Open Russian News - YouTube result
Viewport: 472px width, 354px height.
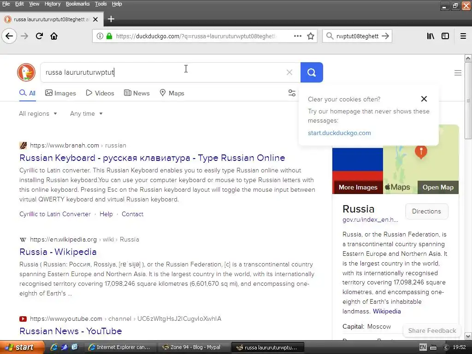tap(71, 331)
